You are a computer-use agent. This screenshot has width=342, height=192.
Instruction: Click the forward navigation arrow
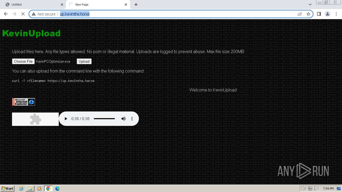[14, 14]
